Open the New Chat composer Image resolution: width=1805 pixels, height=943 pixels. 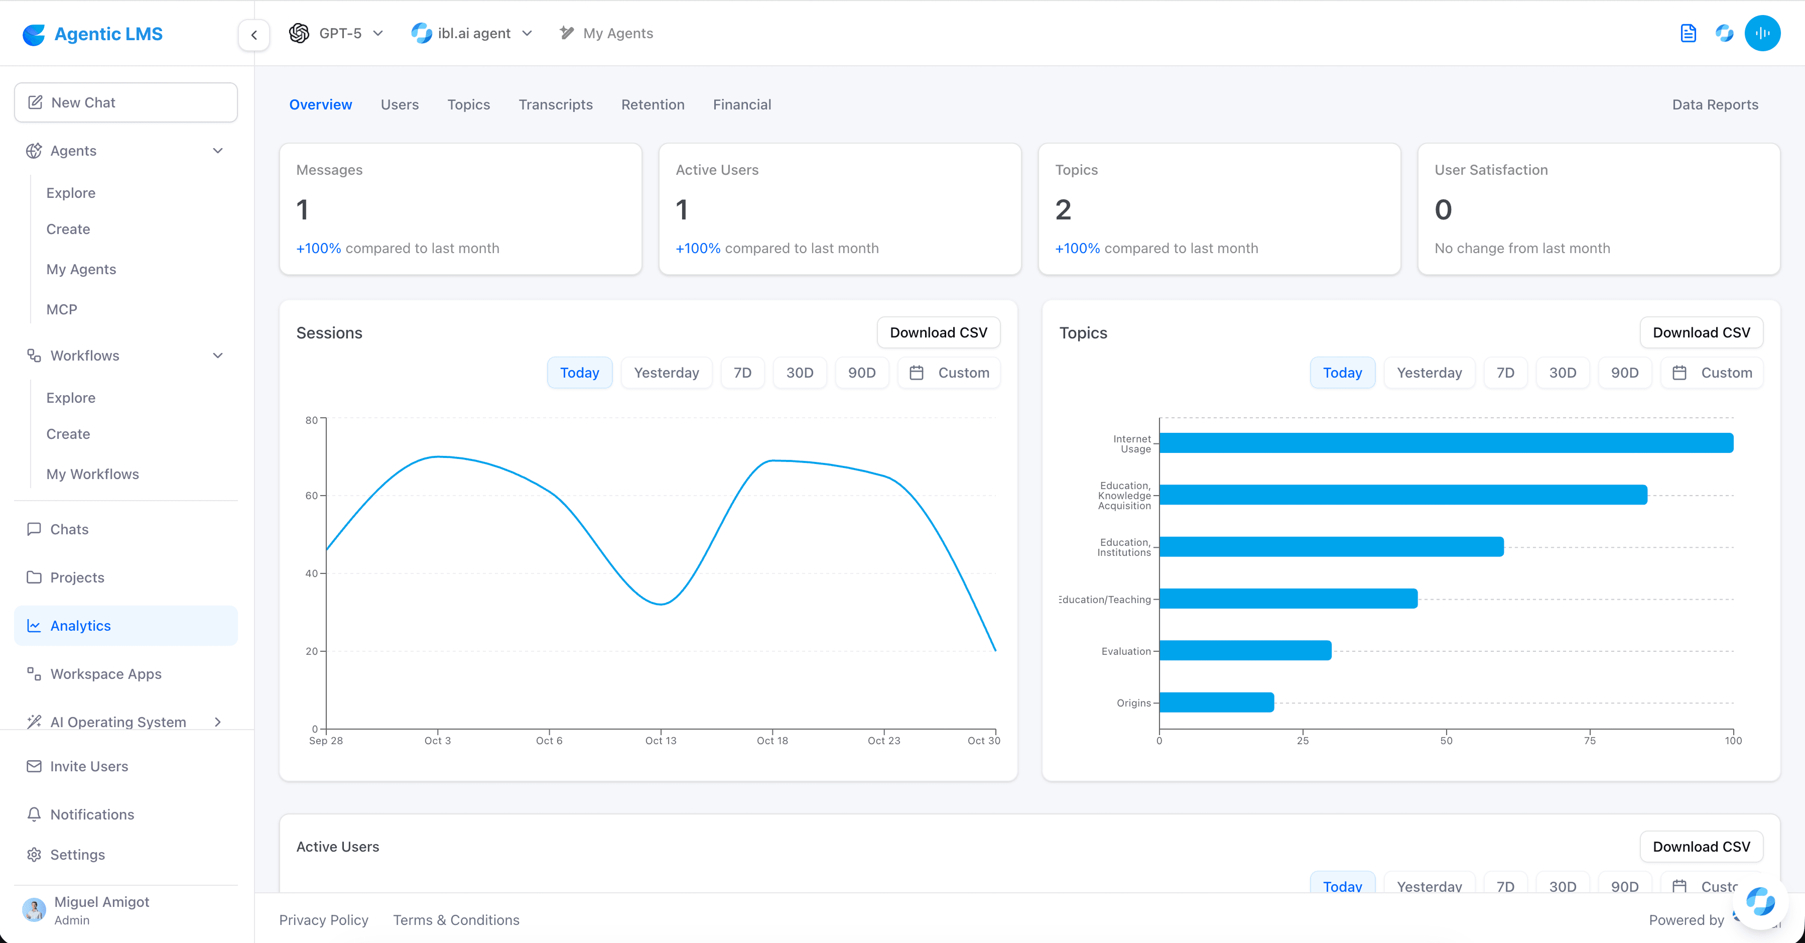pos(124,102)
